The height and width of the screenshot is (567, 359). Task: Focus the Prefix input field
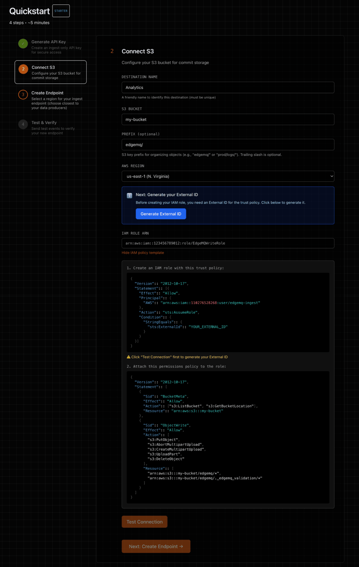coord(228,145)
